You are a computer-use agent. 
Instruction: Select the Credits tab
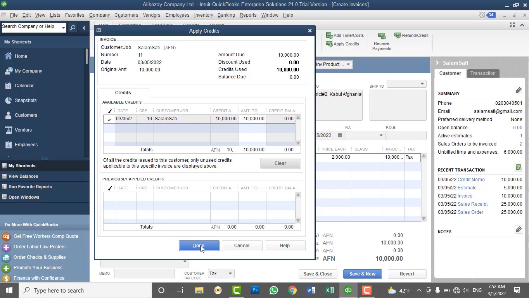(x=123, y=93)
